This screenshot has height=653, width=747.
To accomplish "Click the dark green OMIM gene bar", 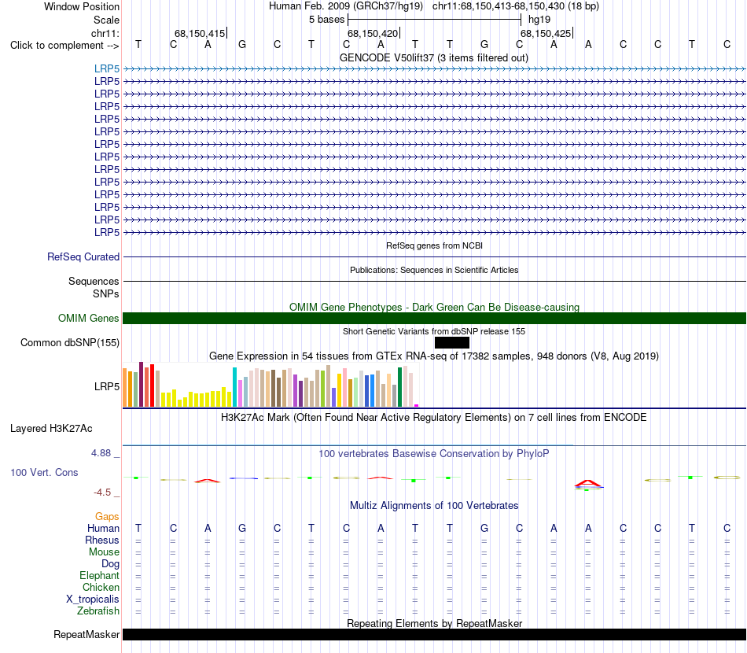I will [x=434, y=319].
